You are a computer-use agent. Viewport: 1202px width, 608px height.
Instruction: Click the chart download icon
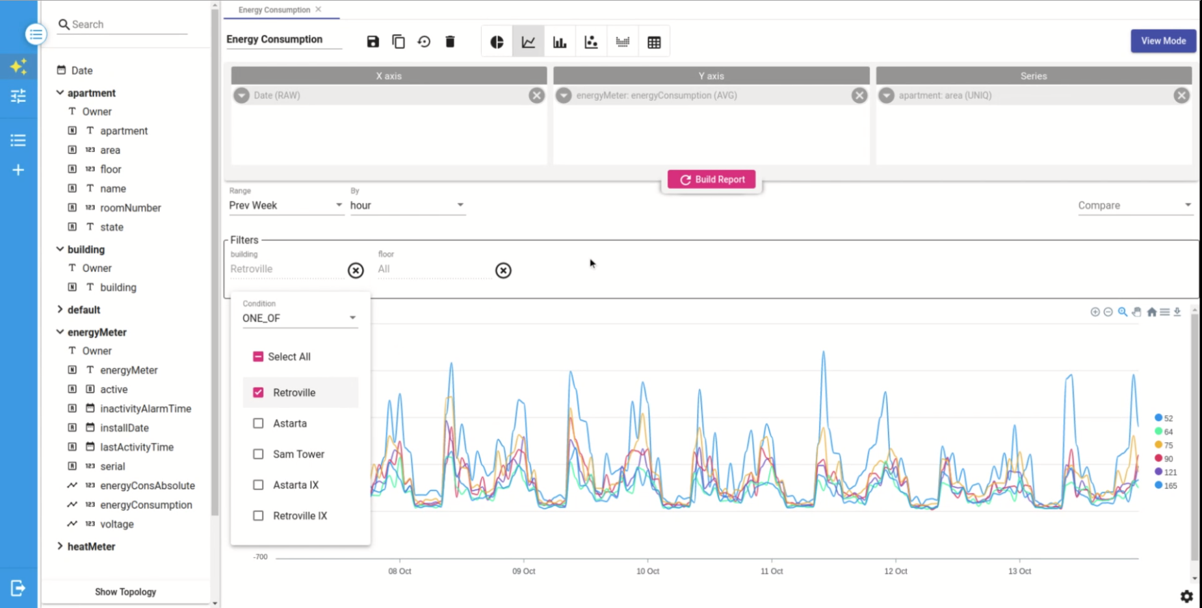point(1177,312)
